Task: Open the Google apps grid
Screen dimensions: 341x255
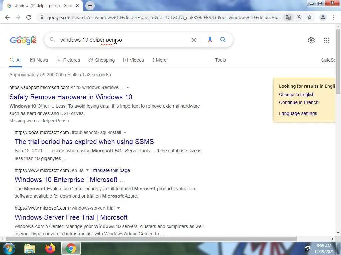Action: [x=327, y=40]
